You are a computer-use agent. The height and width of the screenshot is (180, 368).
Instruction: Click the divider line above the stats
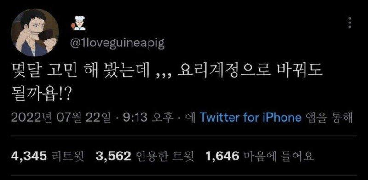click(x=184, y=136)
